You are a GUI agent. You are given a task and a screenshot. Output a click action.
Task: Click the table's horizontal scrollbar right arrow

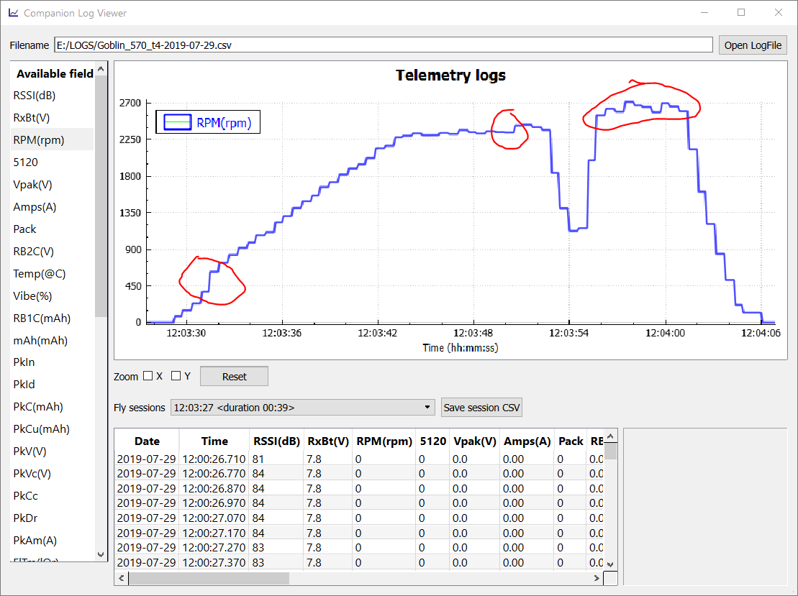tap(596, 578)
